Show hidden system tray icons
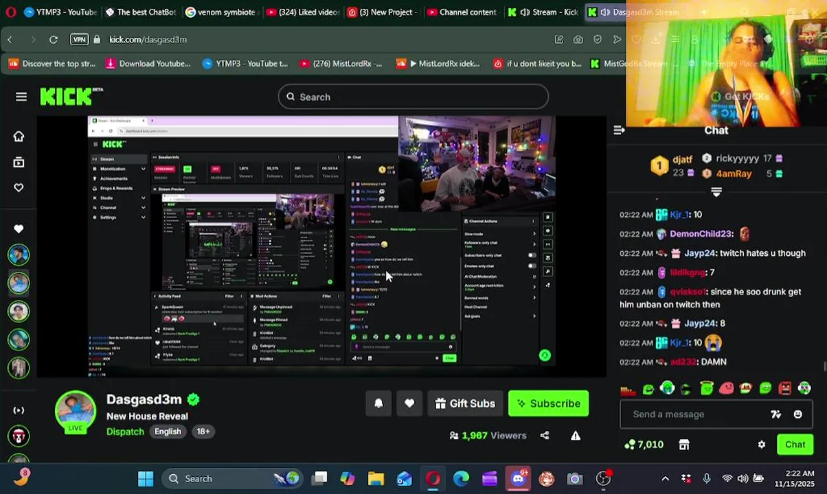 pos(665,479)
